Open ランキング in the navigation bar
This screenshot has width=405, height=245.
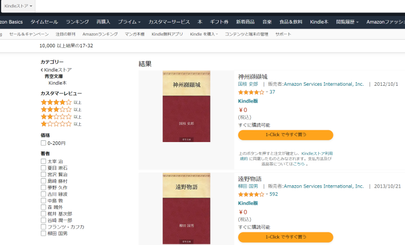pyautogui.click(x=77, y=22)
